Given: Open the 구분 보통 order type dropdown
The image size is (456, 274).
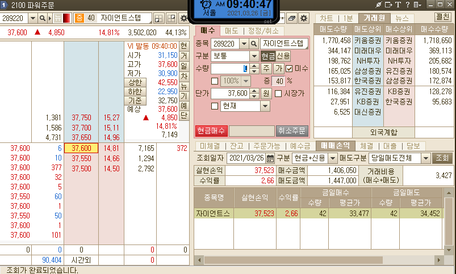Looking at the screenshot, I should (x=254, y=56).
